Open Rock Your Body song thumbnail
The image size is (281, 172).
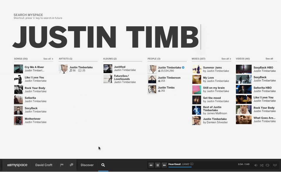(19, 90)
